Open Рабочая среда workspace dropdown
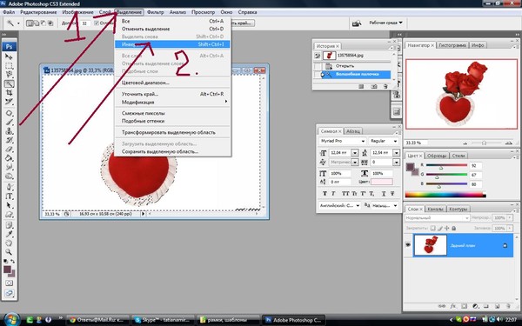This screenshot has width=522, height=326. point(385,23)
